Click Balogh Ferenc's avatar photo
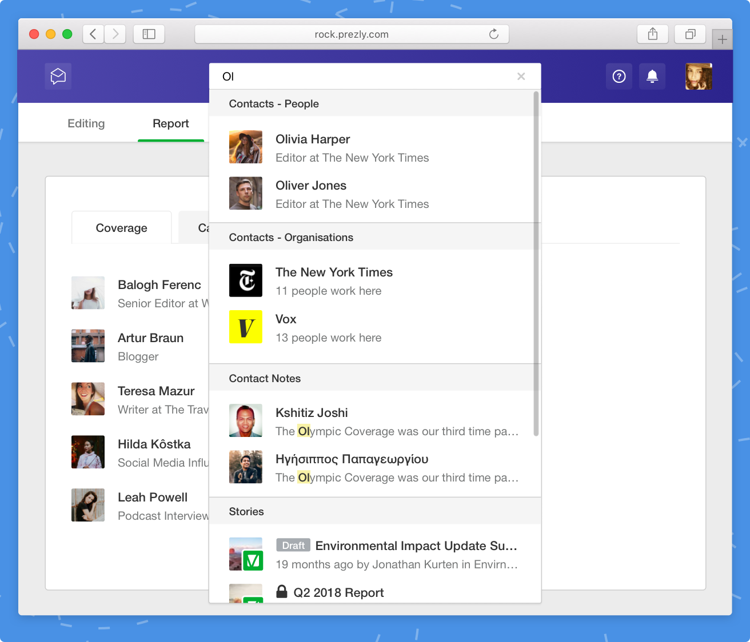 [x=88, y=293]
